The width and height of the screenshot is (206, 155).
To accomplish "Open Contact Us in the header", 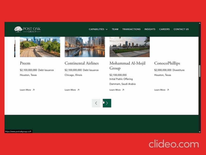I will pyautogui.click(x=181, y=29).
